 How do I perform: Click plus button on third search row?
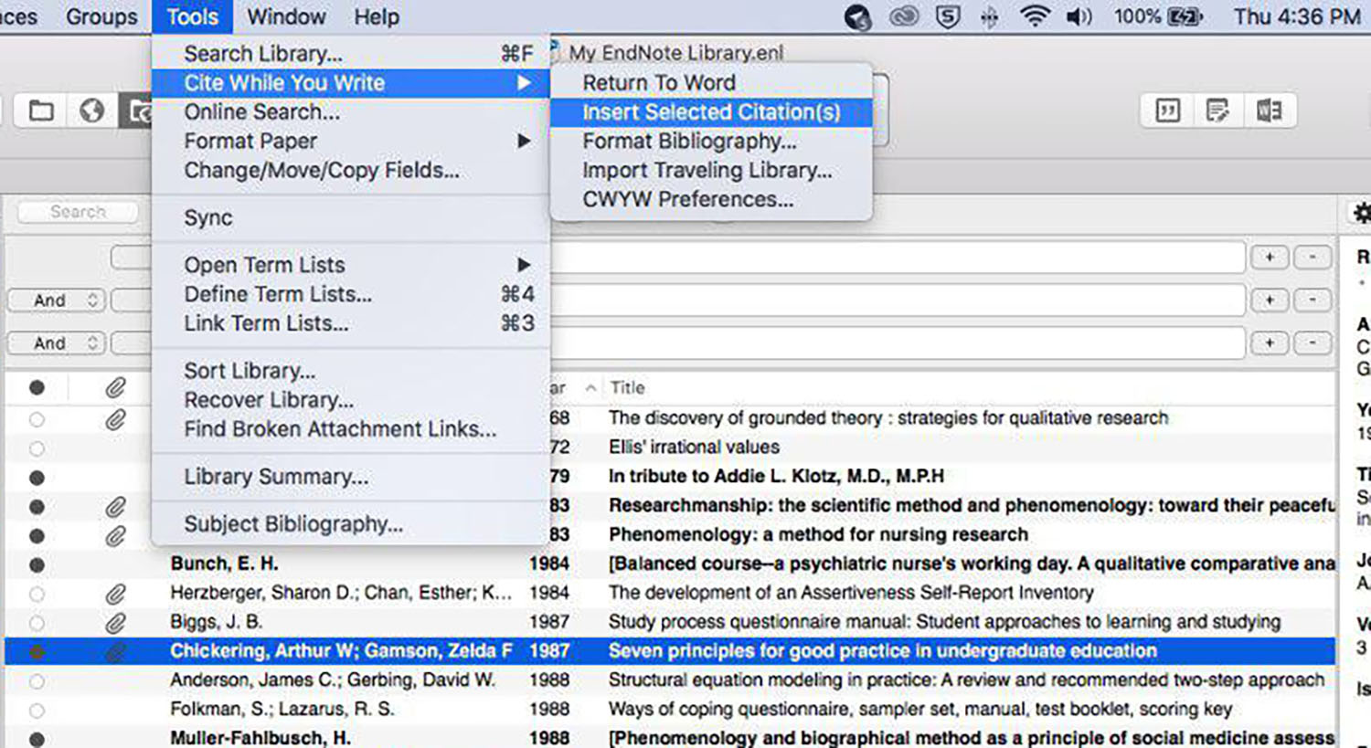[1270, 343]
